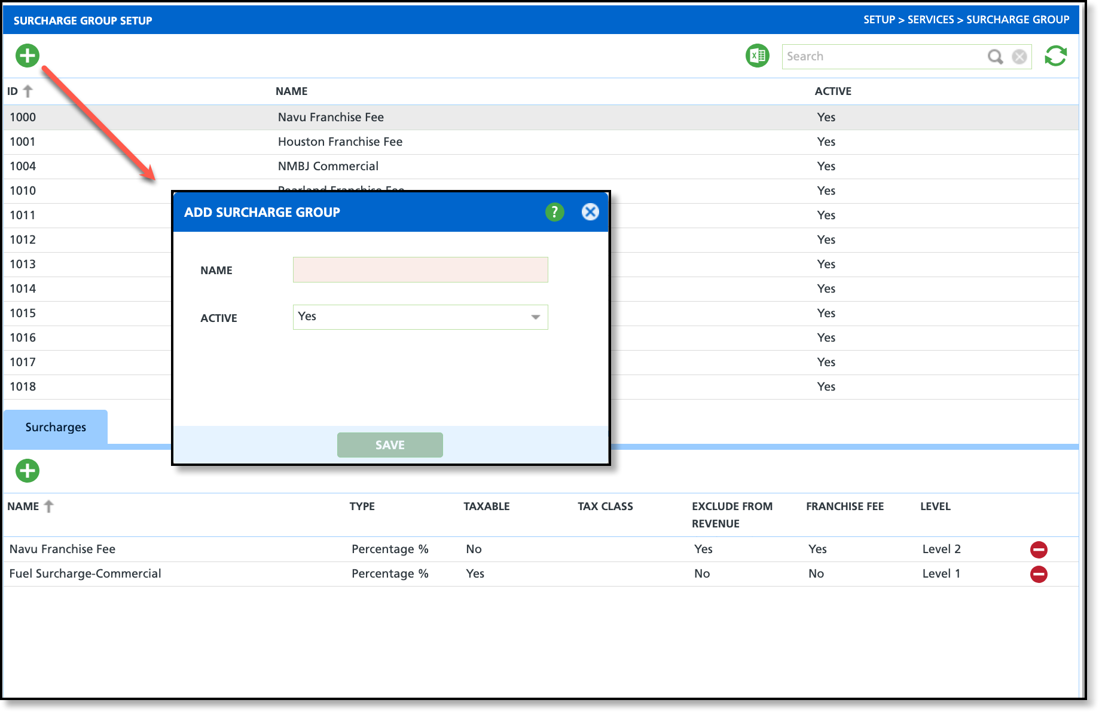The image size is (1099, 712).
Task: Add a surcharge with the lower green plus
Action: (x=28, y=471)
